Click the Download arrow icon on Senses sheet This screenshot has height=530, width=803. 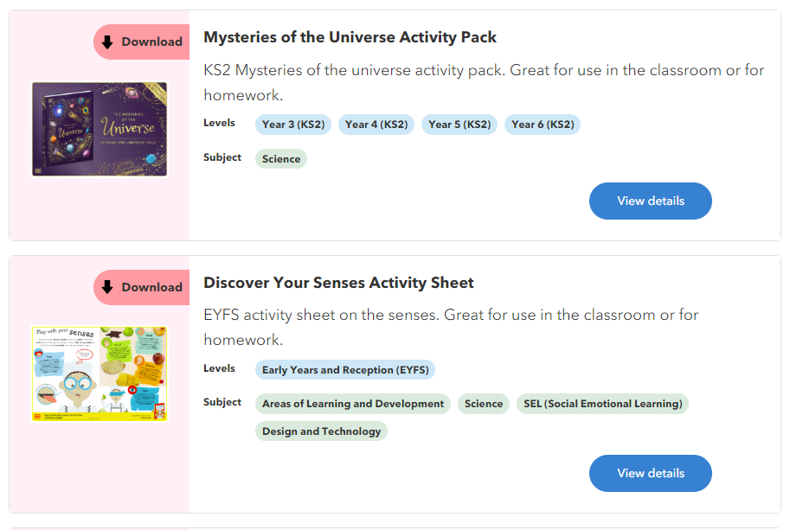tap(108, 287)
